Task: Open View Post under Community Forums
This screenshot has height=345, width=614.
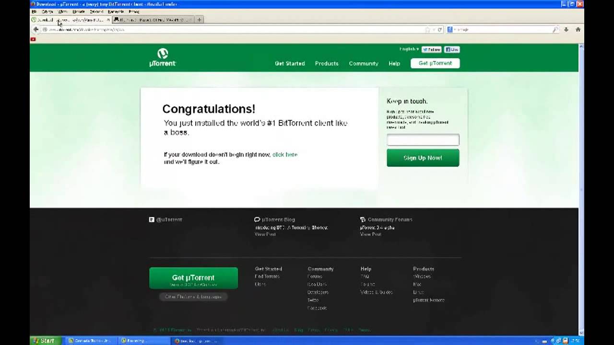Action: [x=370, y=234]
